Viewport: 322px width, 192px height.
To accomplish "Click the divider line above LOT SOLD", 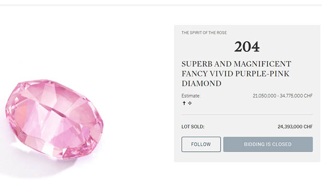I will click(247, 115).
